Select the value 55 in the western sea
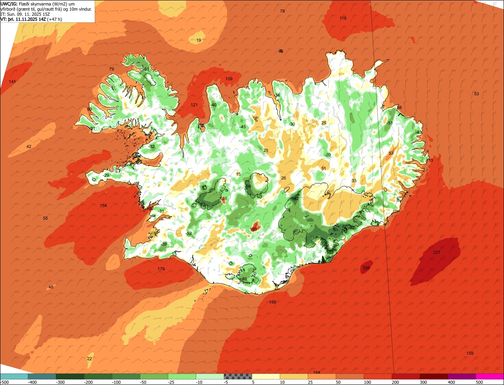 (45, 218)
